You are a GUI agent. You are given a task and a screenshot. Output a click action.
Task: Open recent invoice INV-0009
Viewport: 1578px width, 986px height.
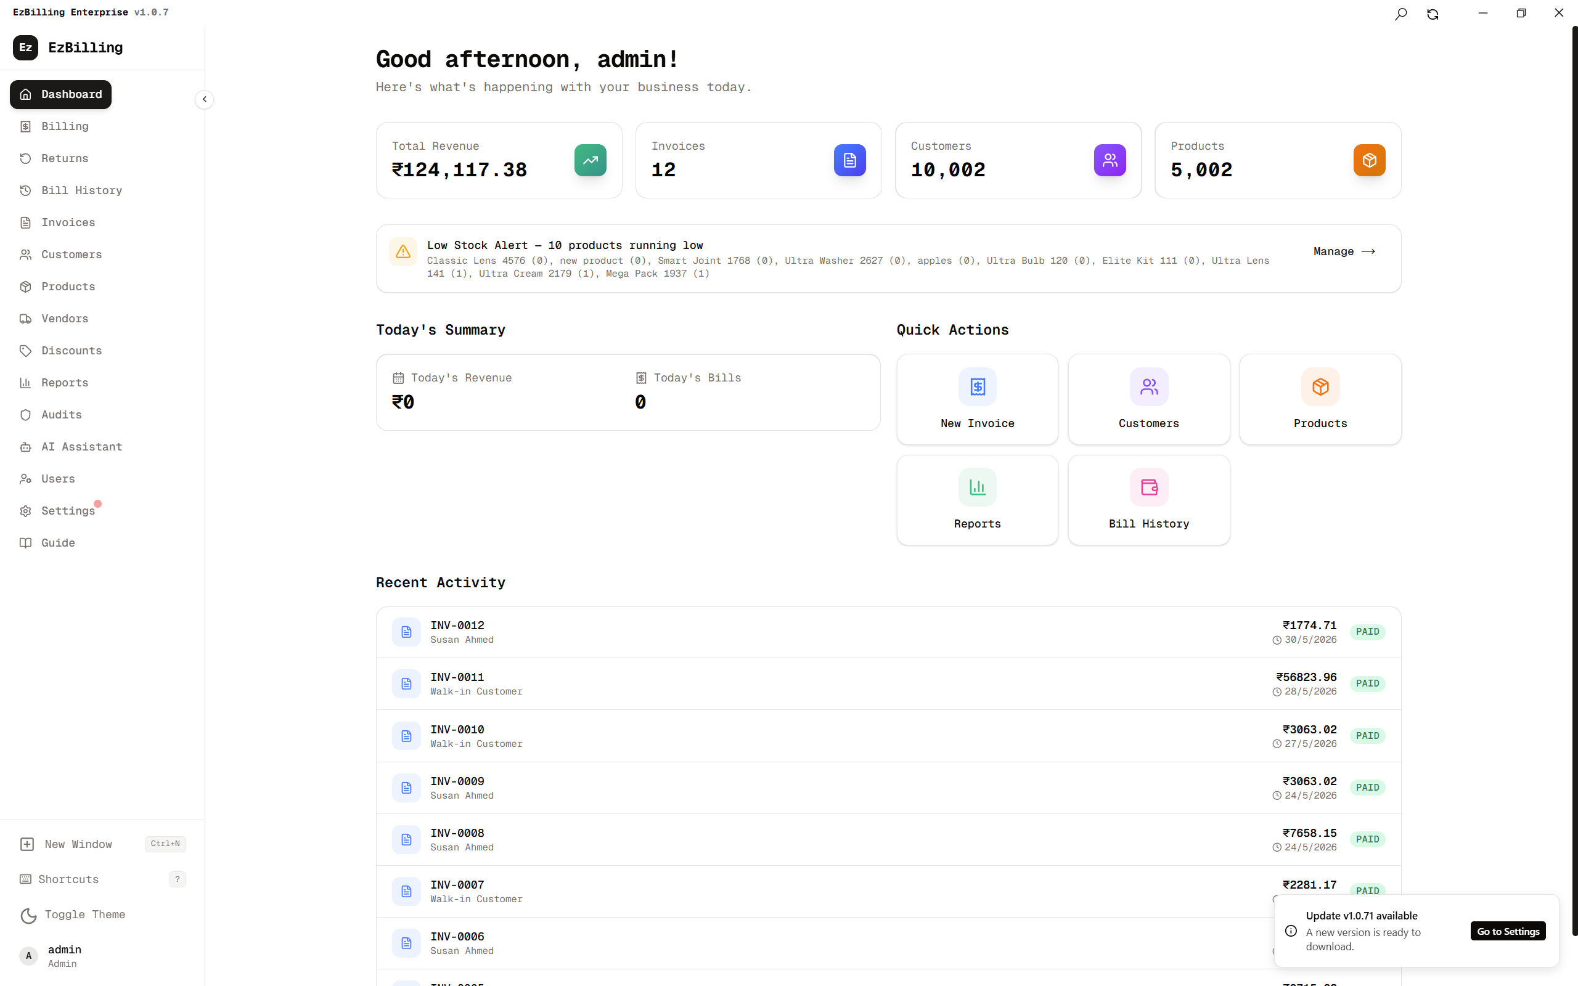pyautogui.click(x=888, y=788)
